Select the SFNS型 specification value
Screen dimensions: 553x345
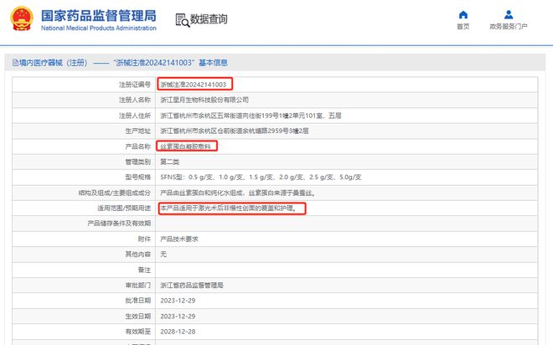261,178
